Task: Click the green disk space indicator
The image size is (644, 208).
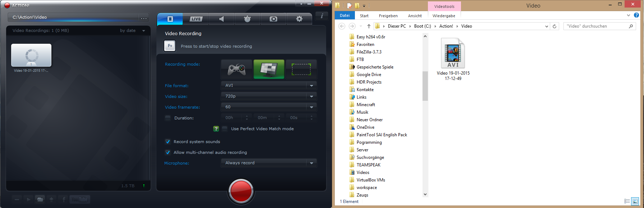Action: click(x=144, y=186)
